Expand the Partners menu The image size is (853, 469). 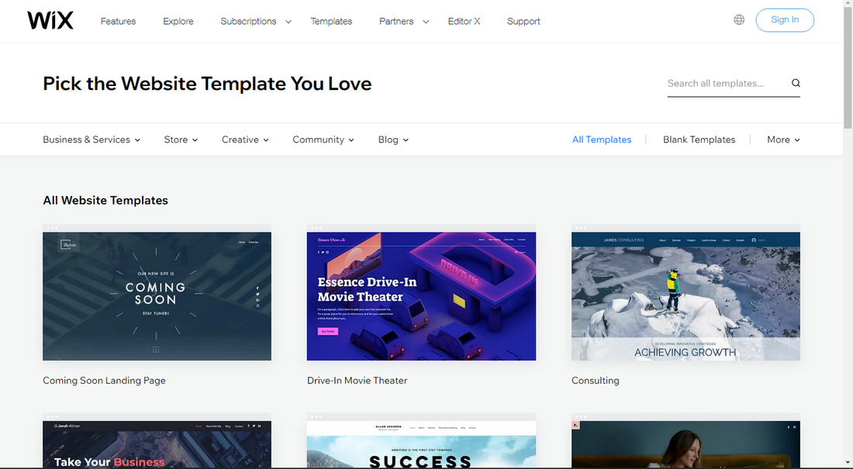[404, 21]
